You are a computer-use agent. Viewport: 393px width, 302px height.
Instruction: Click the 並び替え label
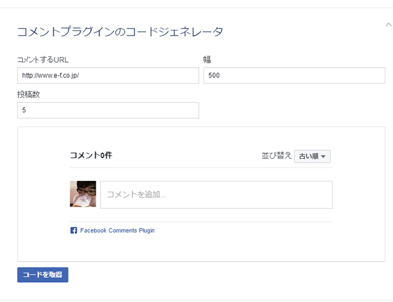pos(276,156)
